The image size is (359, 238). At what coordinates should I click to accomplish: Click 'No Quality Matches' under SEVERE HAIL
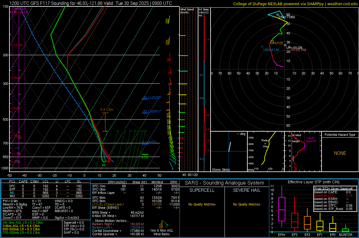pyautogui.click(x=246, y=204)
